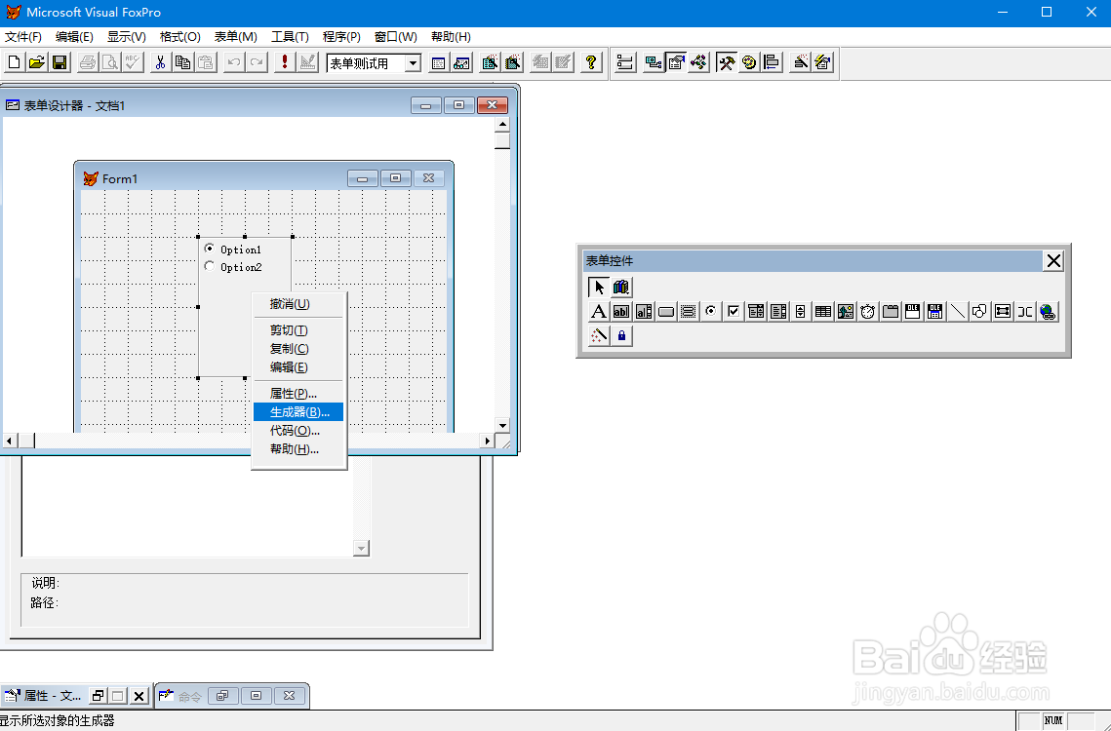Open the Code Window toolbar icon

click(x=698, y=62)
